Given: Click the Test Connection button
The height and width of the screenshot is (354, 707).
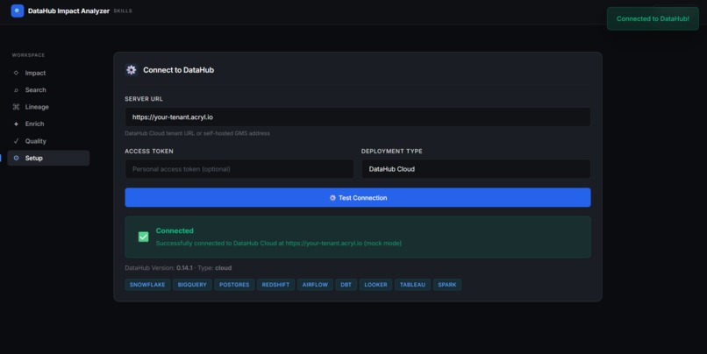Looking at the screenshot, I should coord(358,198).
